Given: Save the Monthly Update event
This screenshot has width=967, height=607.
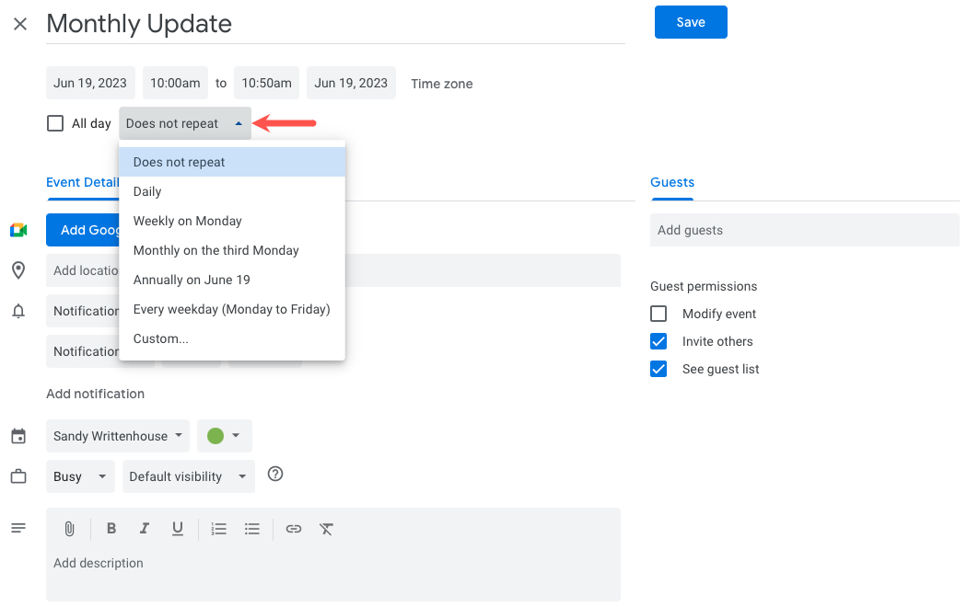Looking at the screenshot, I should coord(691,22).
